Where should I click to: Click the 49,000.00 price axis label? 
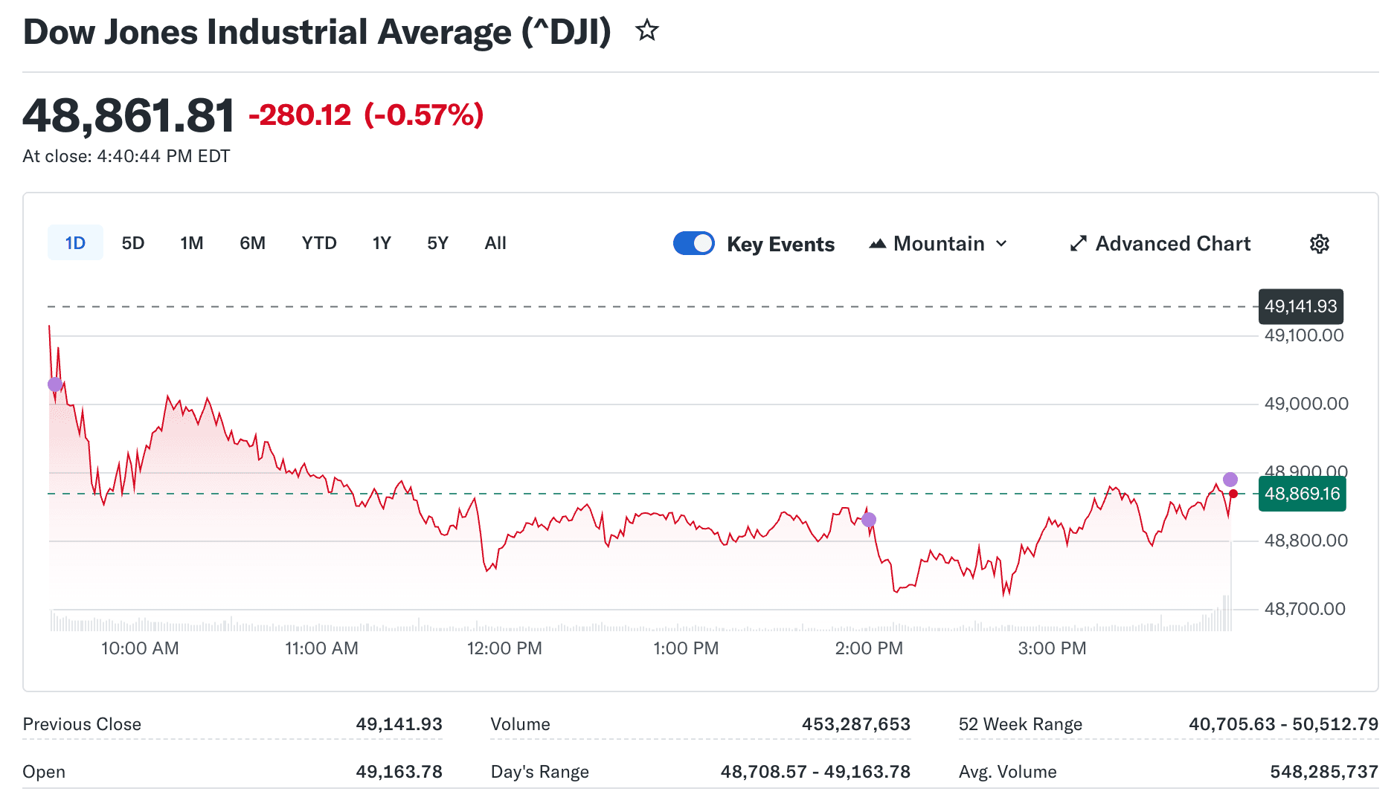coord(1306,404)
